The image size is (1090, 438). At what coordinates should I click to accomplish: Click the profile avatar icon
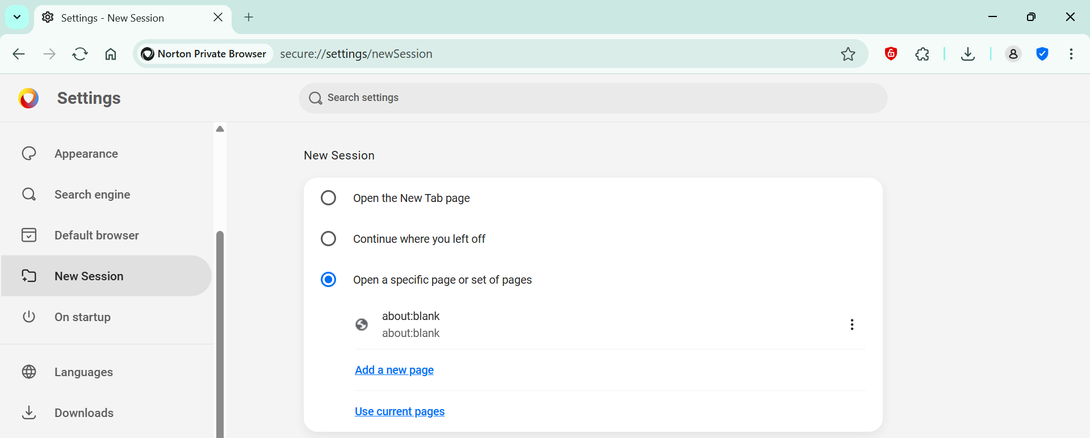pyautogui.click(x=1013, y=54)
